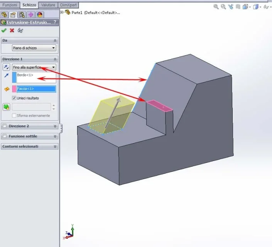Click Parte1 (Default<<Default>... tree label
This screenshot has height=247, width=272.
[96, 12]
